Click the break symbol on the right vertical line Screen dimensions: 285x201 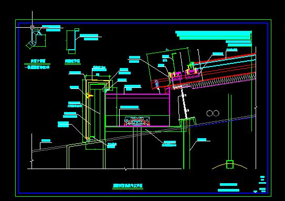coord(256,108)
